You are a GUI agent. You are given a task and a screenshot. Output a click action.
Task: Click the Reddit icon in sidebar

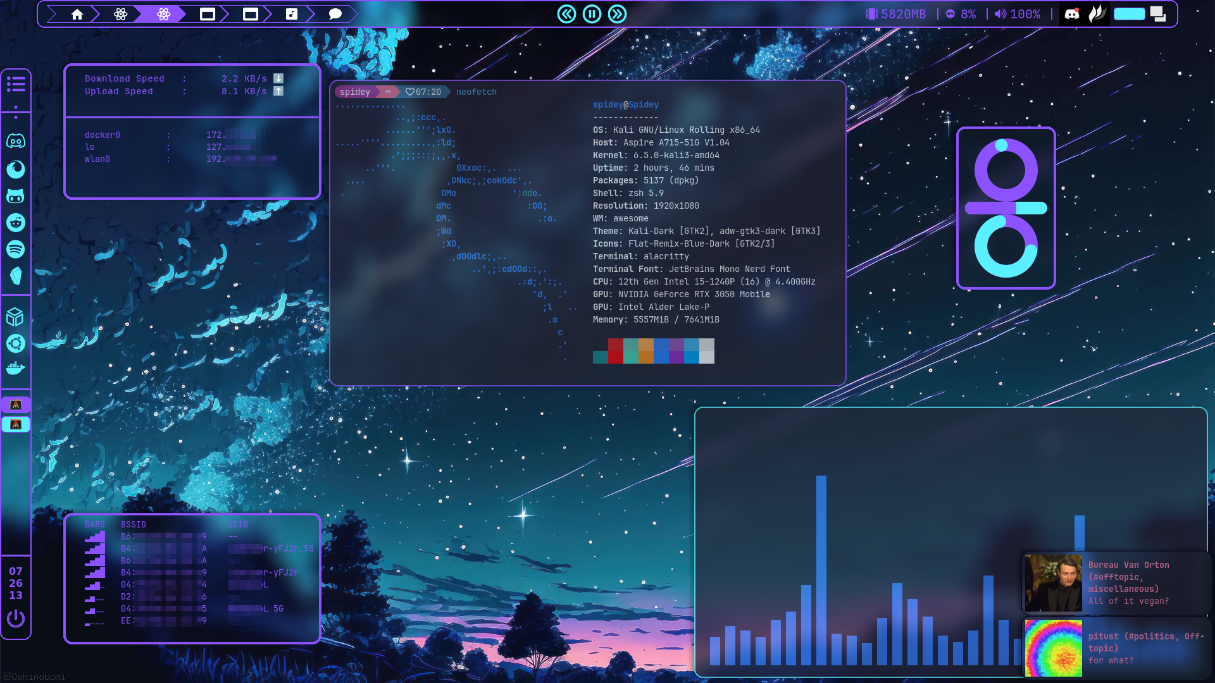pyautogui.click(x=16, y=223)
